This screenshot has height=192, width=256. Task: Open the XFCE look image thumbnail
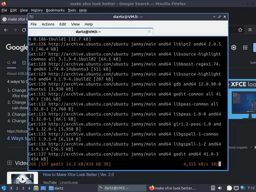242,99
